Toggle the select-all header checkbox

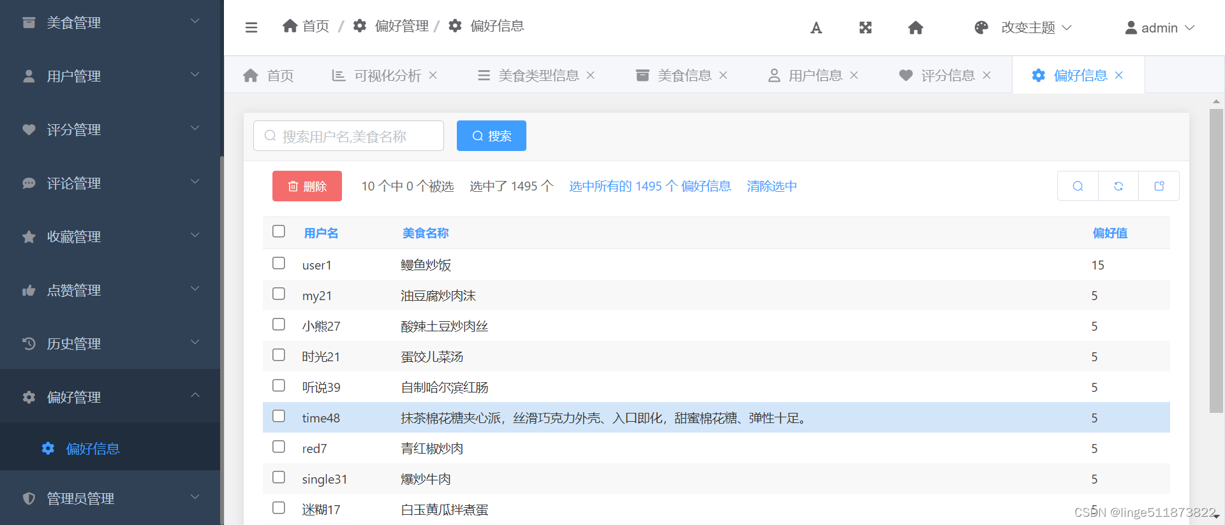(279, 231)
